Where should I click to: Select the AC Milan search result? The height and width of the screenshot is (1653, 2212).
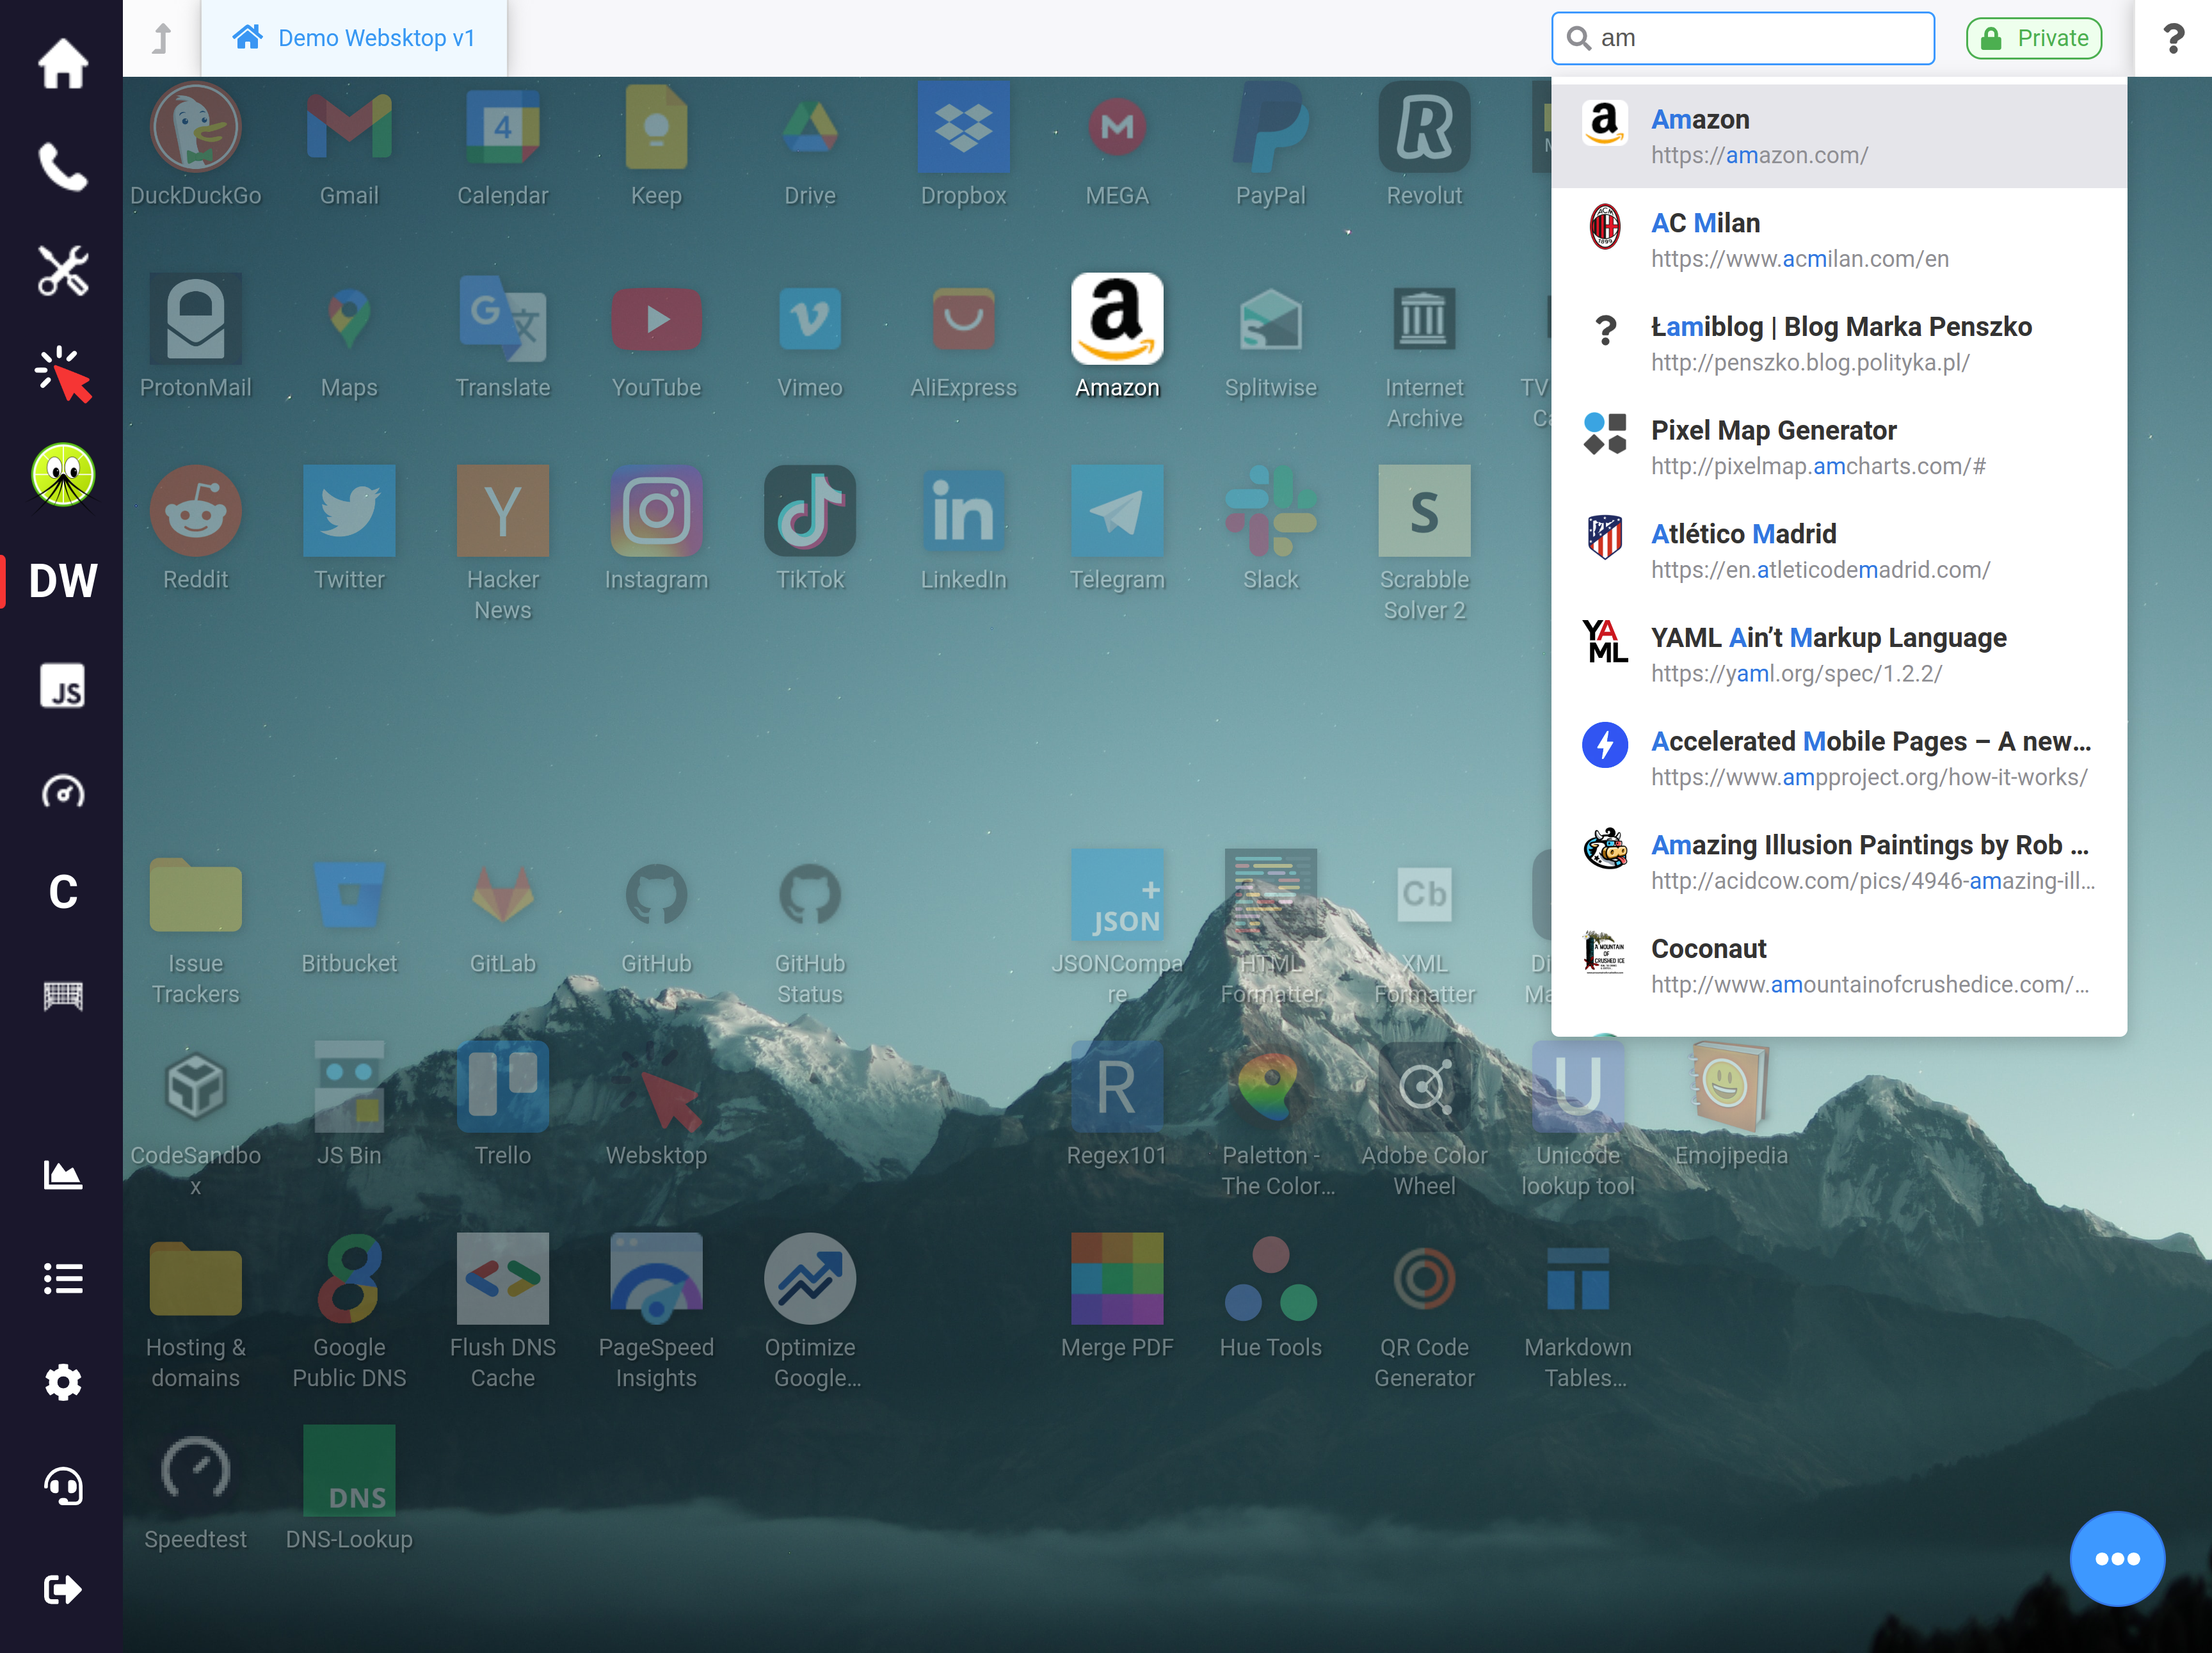[1838, 240]
